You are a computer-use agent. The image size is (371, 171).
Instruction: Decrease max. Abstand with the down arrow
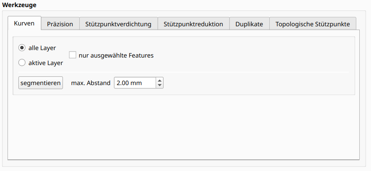pyautogui.click(x=159, y=85)
